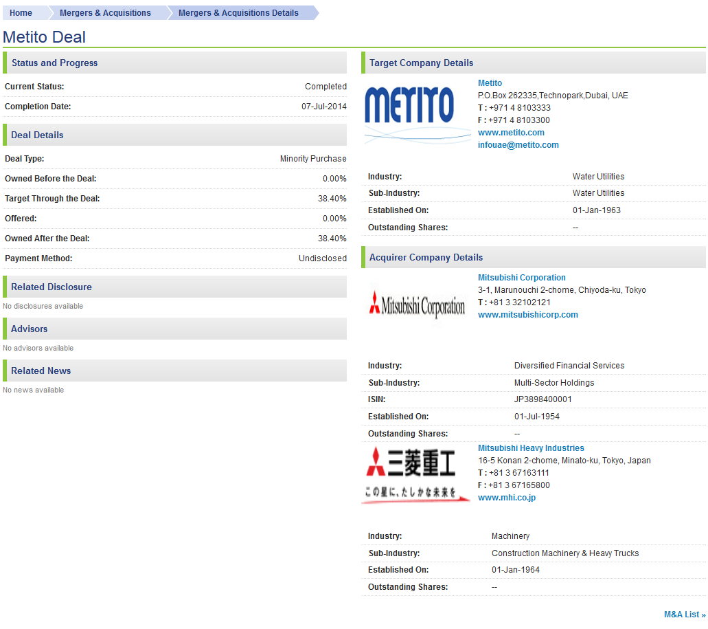708x629 pixels.
Task: Visit www.mhi.co.jp website link
Action: [x=507, y=498]
